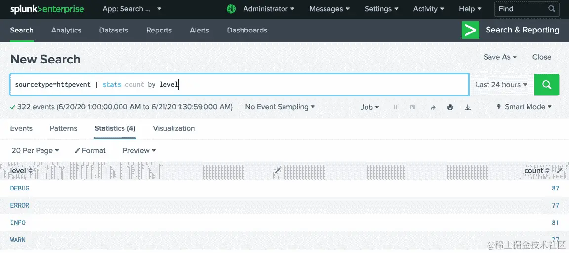
Task: Switch to the Events tab
Action: click(x=21, y=128)
